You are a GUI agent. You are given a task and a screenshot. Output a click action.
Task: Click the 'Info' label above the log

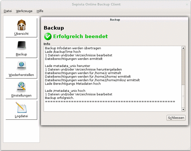(47, 44)
